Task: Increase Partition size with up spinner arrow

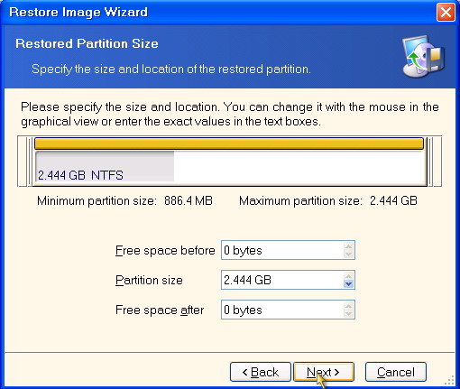Action: tap(348, 276)
